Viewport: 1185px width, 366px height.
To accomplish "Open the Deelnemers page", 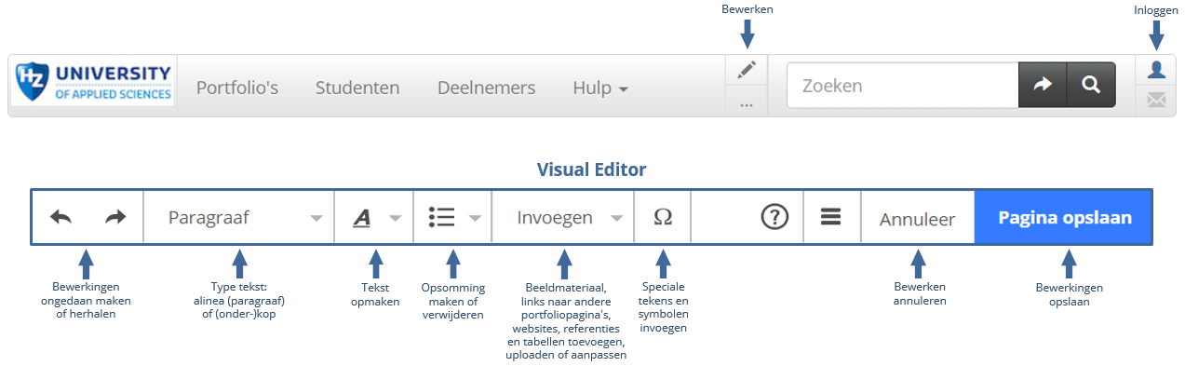I will pyautogui.click(x=487, y=88).
